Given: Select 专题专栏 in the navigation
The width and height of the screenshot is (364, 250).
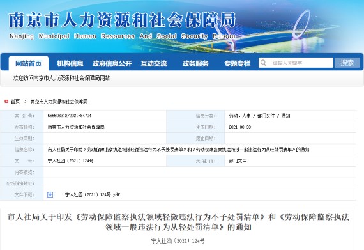Looking at the screenshot, I should (x=238, y=63).
